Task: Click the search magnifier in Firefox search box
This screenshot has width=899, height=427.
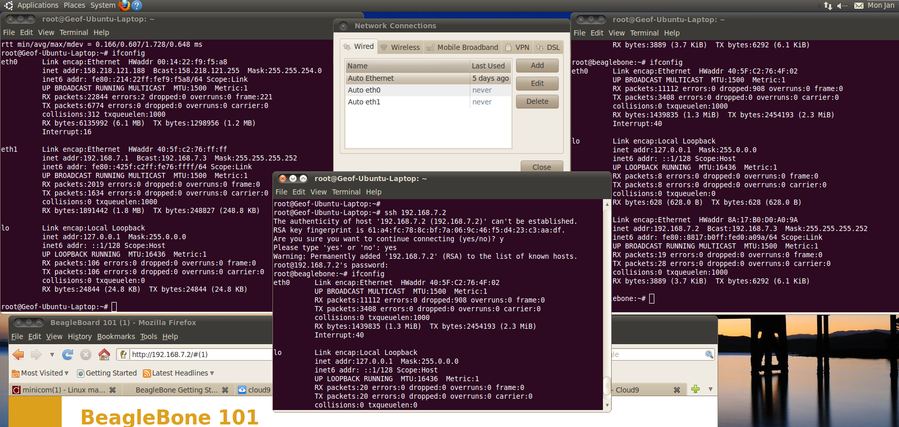Action: point(709,354)
